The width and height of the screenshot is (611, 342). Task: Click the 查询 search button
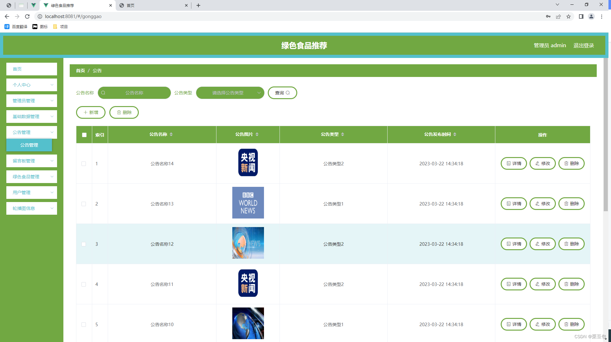282,93
